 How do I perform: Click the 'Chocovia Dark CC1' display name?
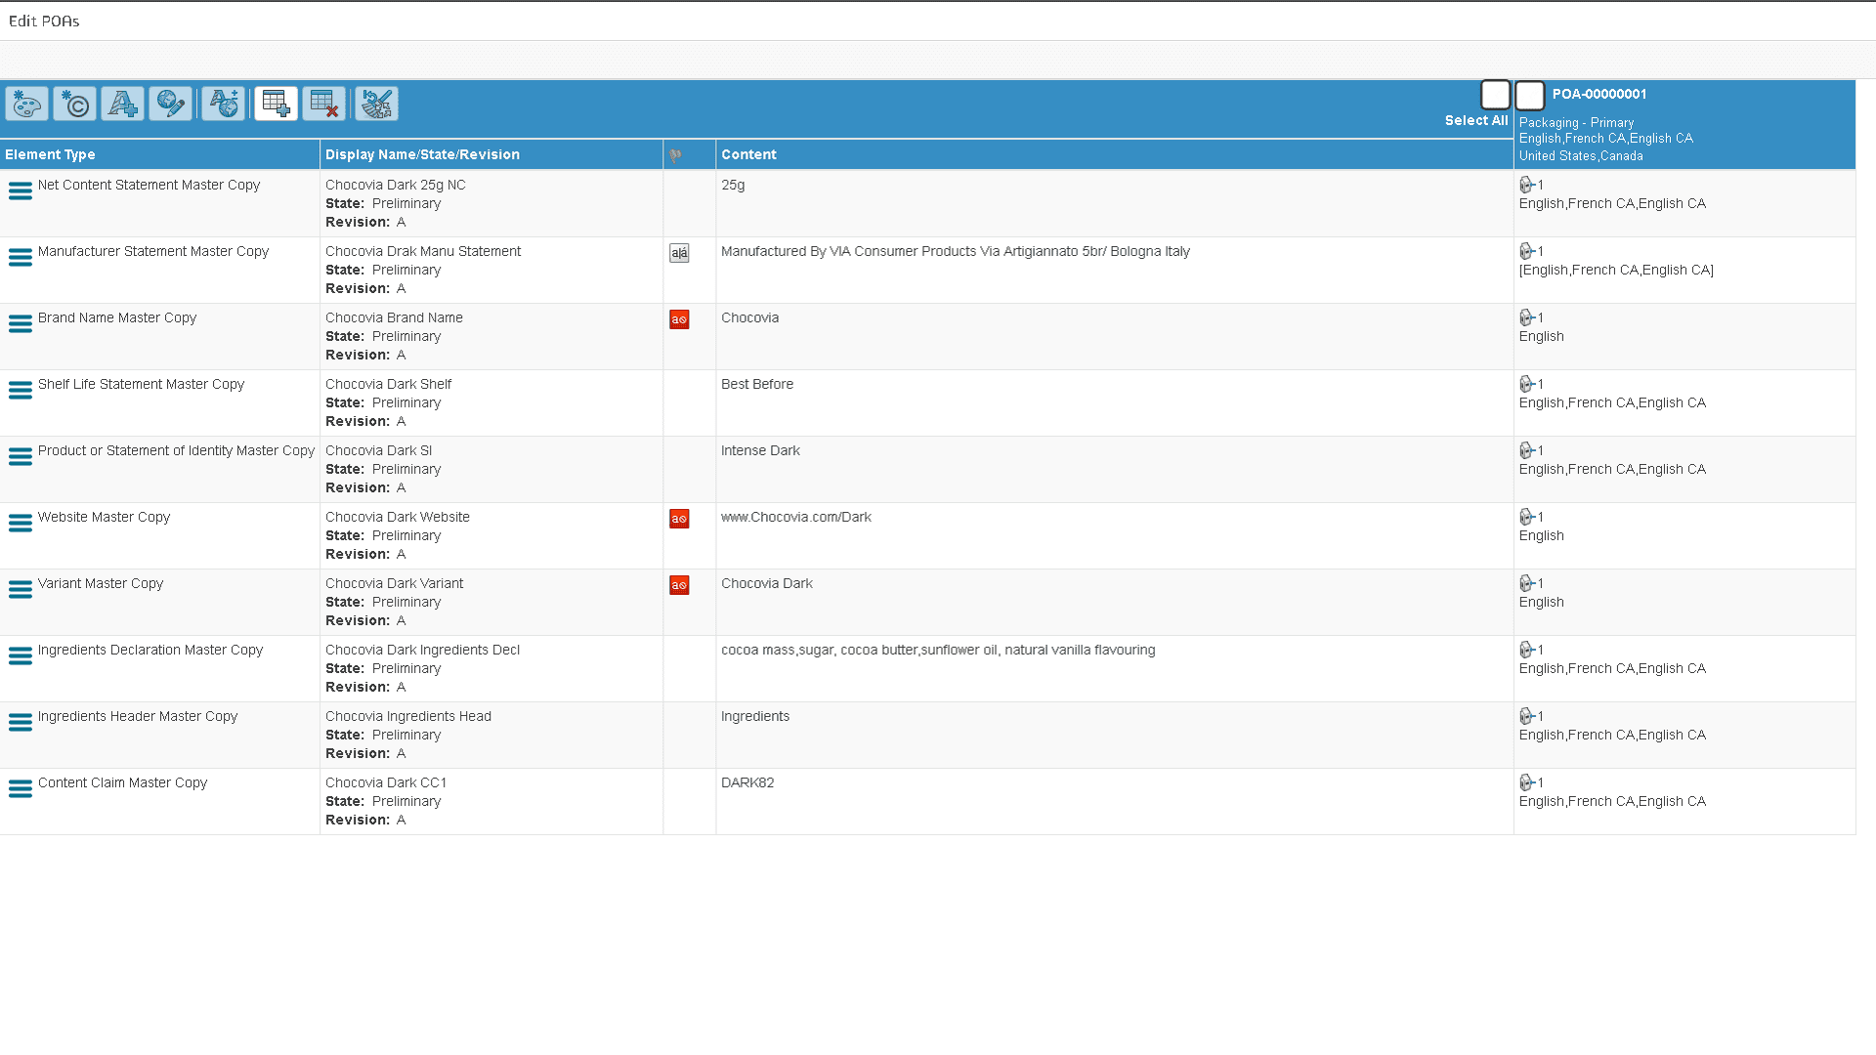[x=386, y=782]
